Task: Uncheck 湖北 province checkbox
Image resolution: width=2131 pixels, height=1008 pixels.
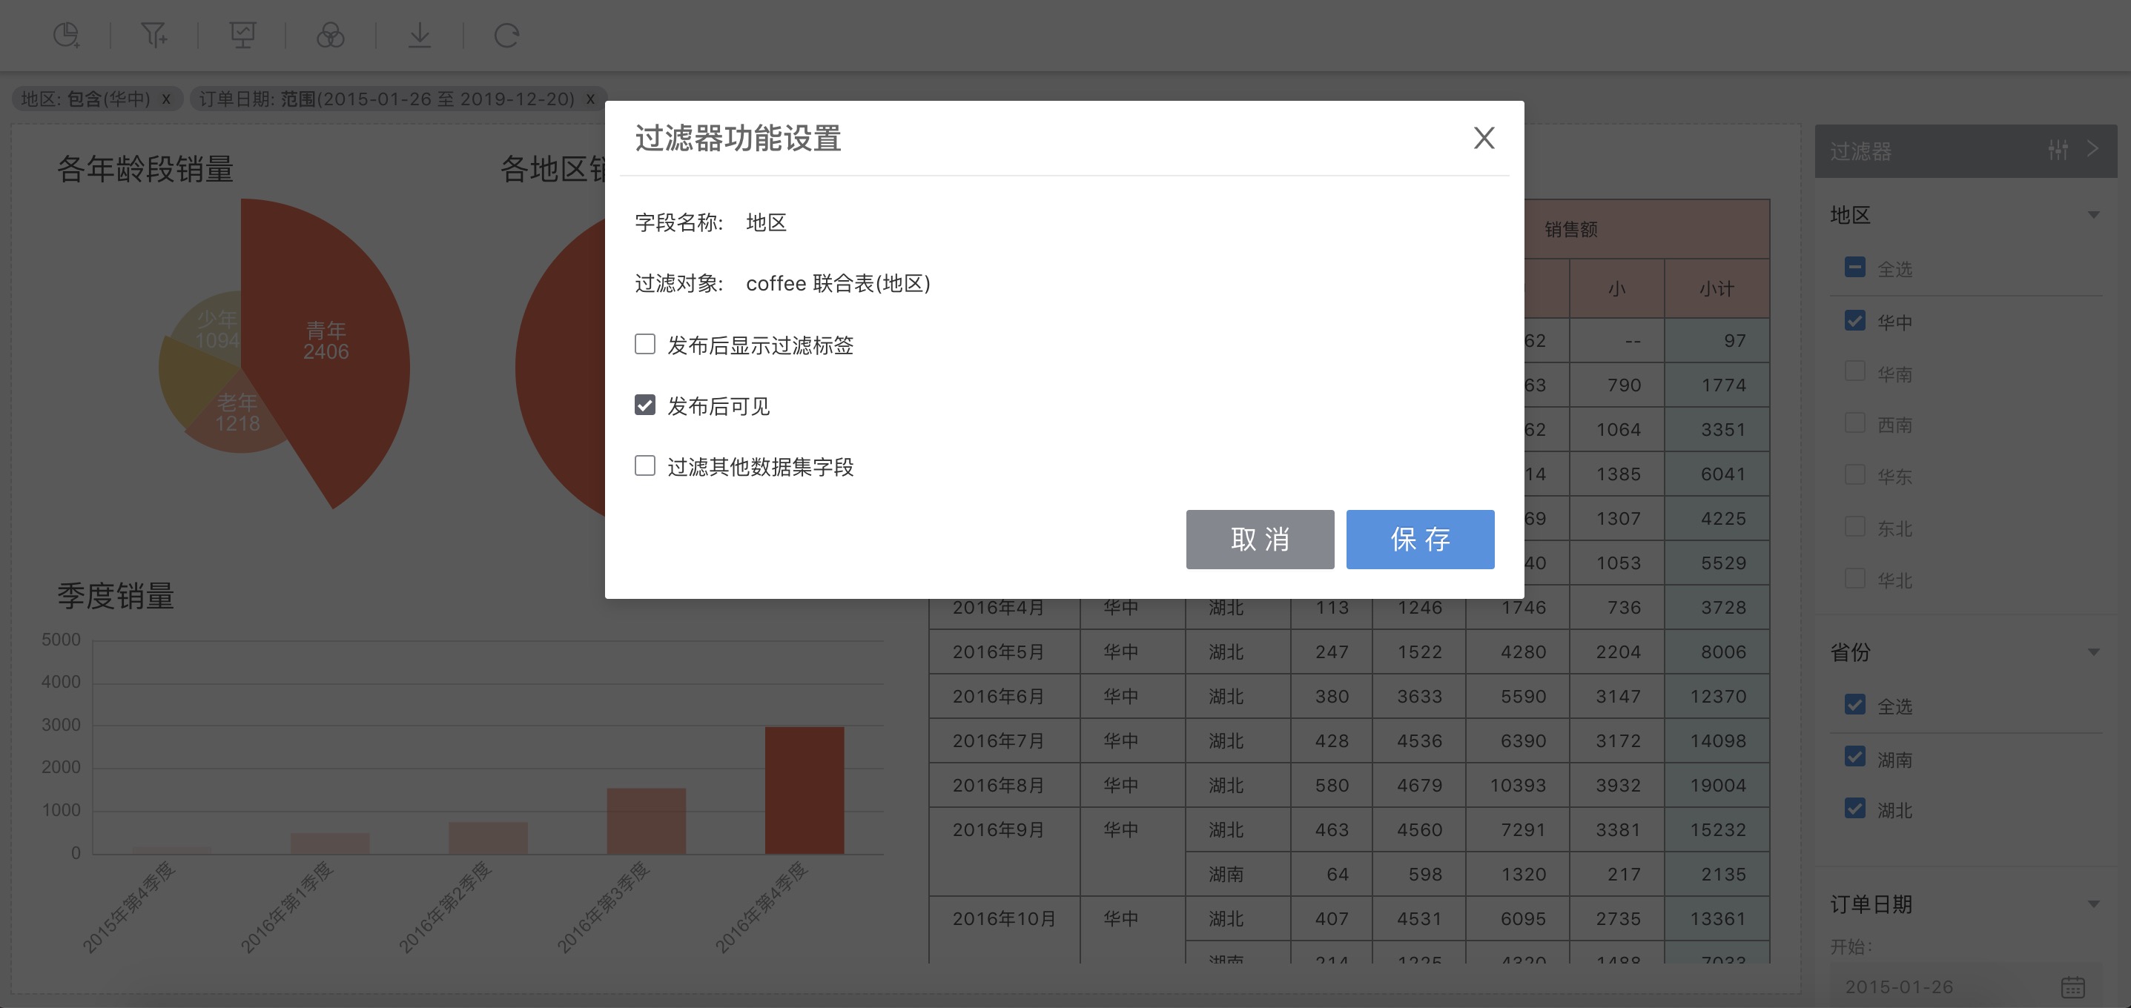Action: click(1854, 809)
